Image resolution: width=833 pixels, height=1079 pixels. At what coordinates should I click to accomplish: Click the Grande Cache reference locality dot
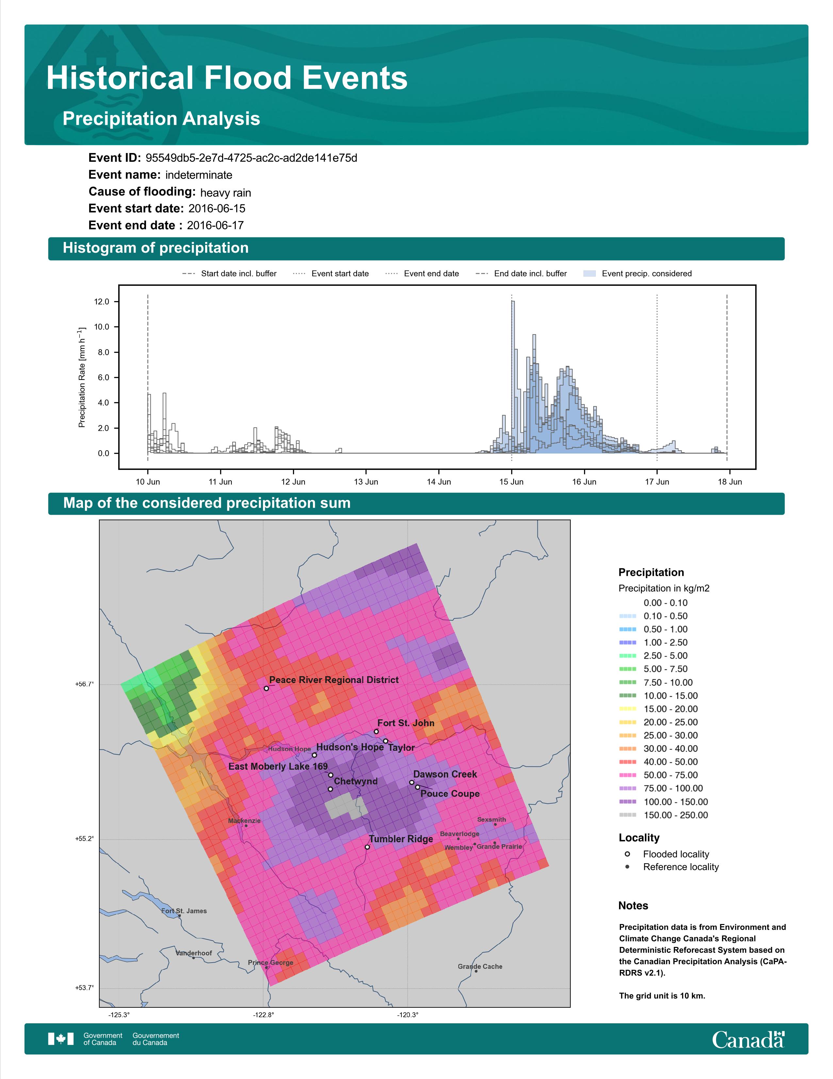(x=476, y=971)
